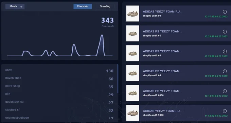The width and height of the screenshot is (231, 123).
Task: Click shoe thumbnail of 12:57:19 checkout
Action: tap(132, 14)
